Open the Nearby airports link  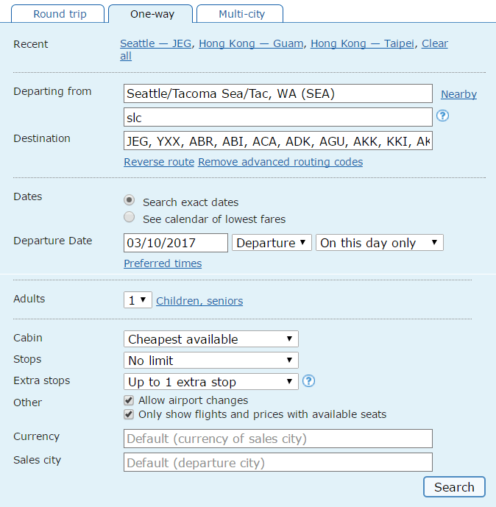click(x=458, y=94)
